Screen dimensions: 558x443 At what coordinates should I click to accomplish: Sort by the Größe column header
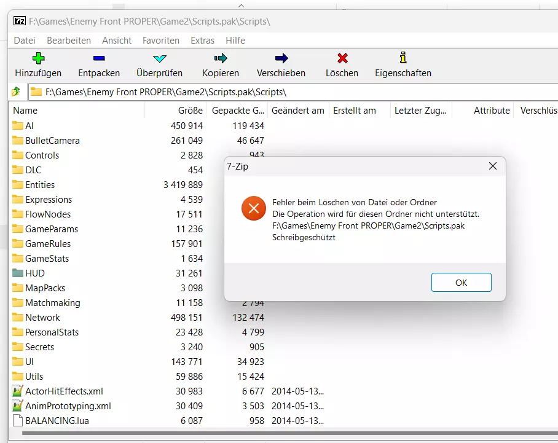click(176, 111)
